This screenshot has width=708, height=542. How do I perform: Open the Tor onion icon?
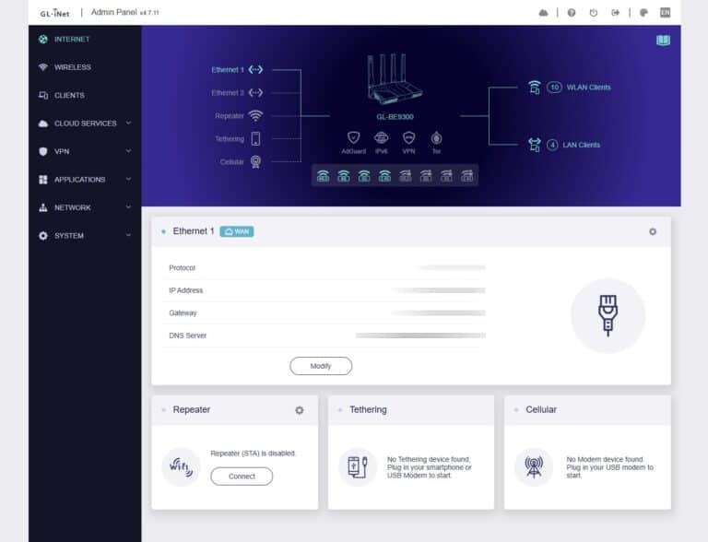[x=436, y=137]
